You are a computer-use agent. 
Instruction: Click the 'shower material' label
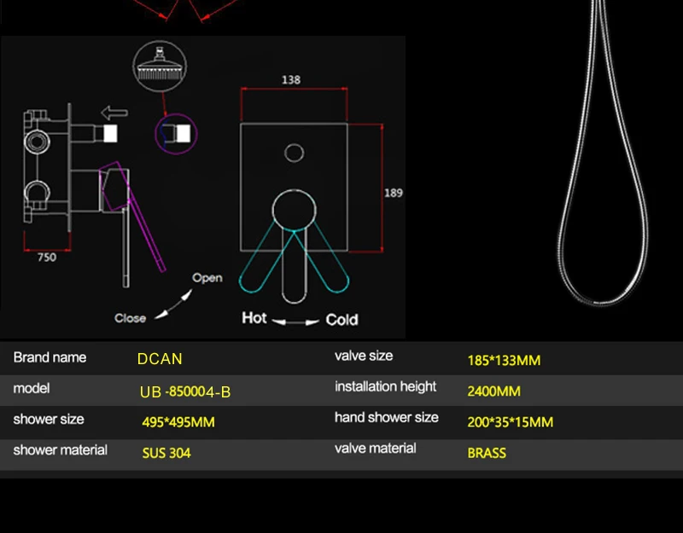(60, 450)
